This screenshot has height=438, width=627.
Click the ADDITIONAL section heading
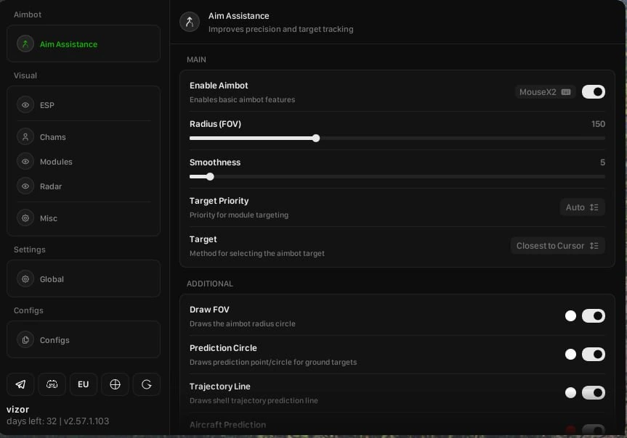click(x=209, y=284)
